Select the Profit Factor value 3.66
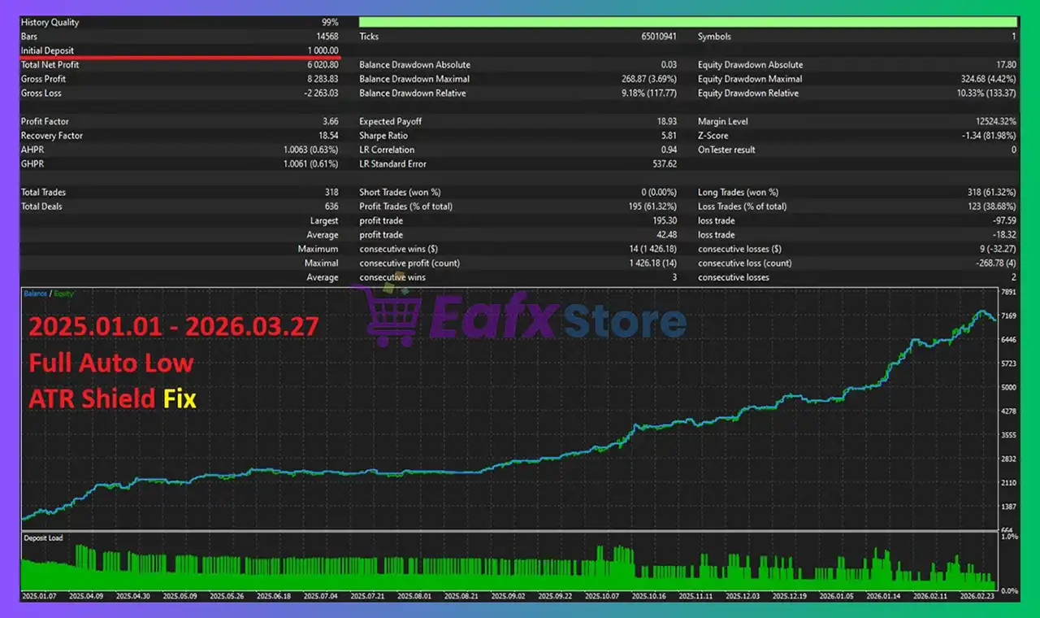The width and height of the screenshot is (1040, 618). tap(330, 122)
